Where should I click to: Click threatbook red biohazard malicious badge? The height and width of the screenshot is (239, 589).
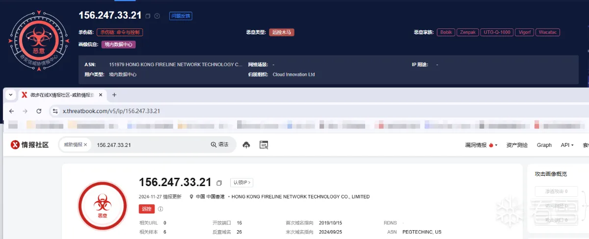coord(103,206)
